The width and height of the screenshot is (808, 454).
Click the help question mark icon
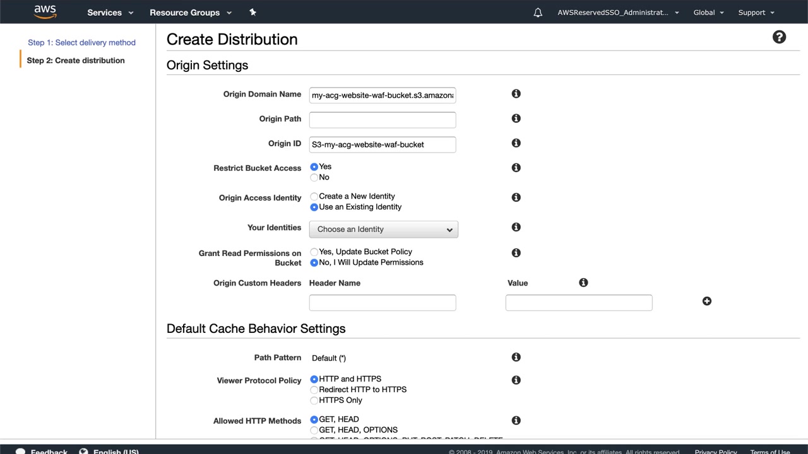779,37
